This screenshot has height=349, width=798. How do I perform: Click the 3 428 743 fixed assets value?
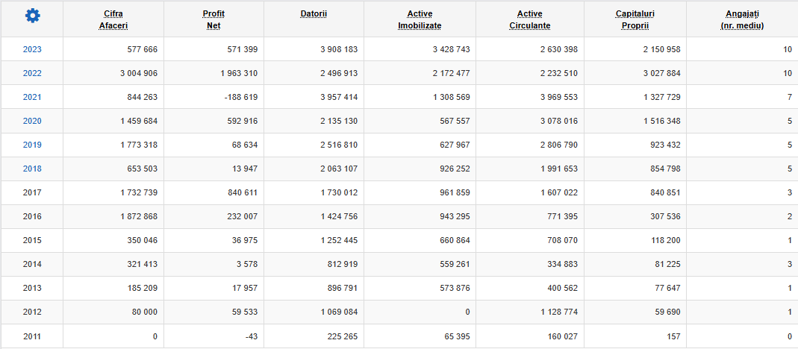(x=452, y=49)
